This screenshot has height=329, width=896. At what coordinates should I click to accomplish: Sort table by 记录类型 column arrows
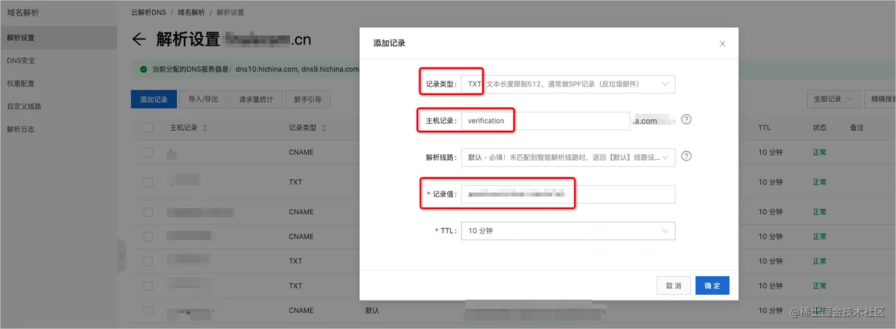pyautogui.click(x=324, y=128)
